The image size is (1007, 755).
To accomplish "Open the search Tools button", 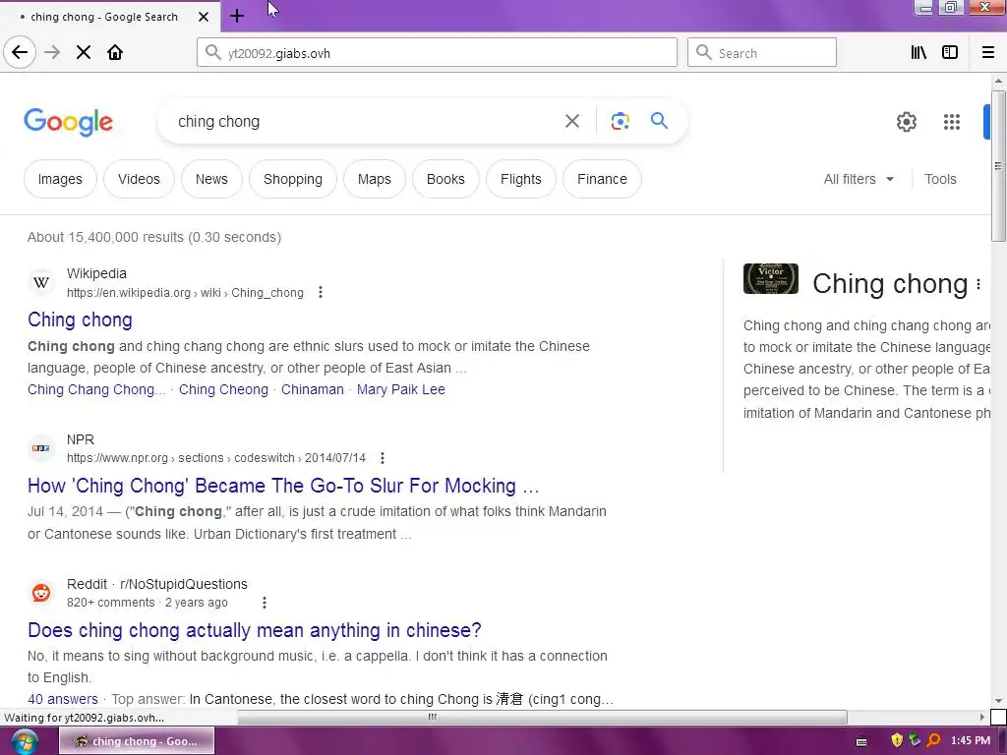I will tap(940, 179).
